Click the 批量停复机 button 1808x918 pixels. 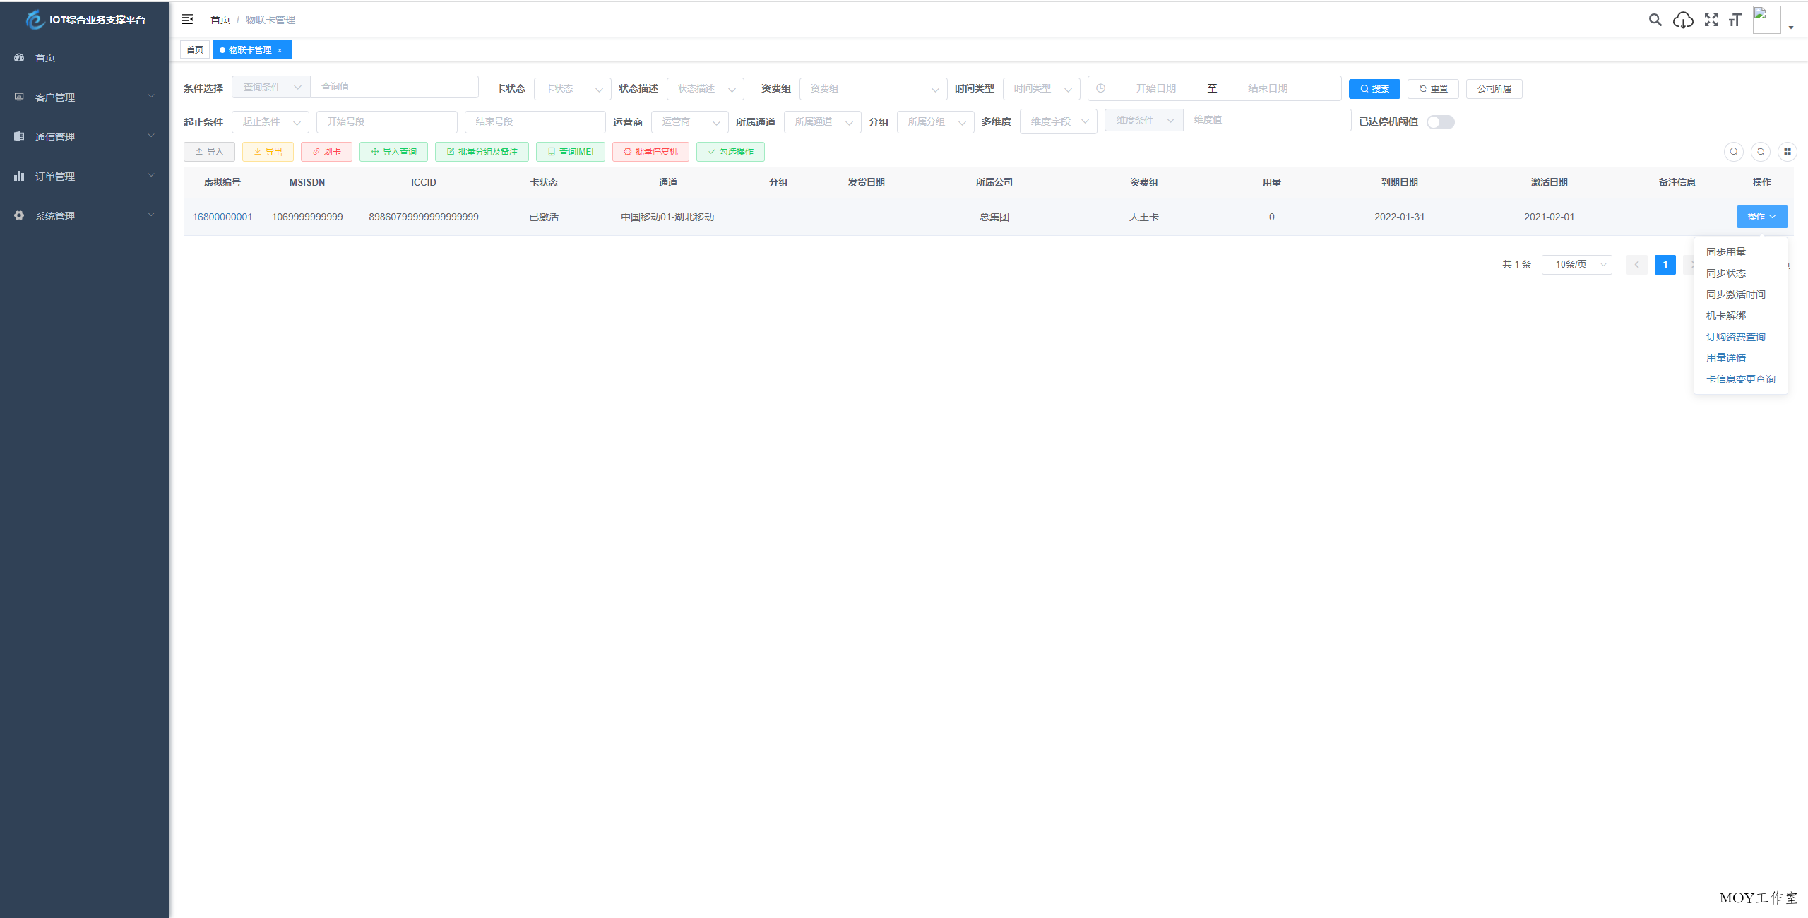click(x=650, y=152)
